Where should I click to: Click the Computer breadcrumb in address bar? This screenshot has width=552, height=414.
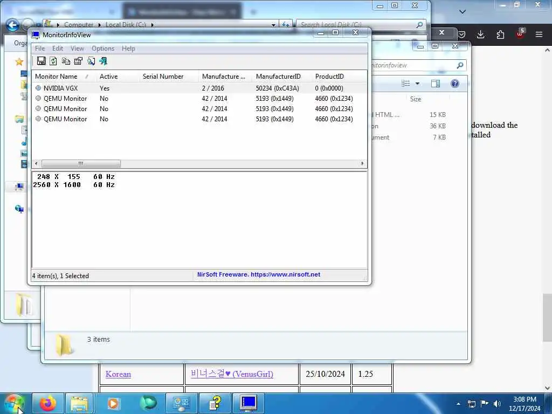tap(79, 25)
